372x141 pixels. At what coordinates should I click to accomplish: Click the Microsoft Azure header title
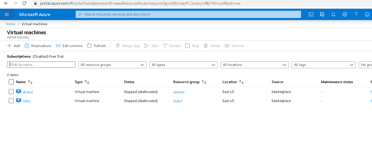coord(35,15)
